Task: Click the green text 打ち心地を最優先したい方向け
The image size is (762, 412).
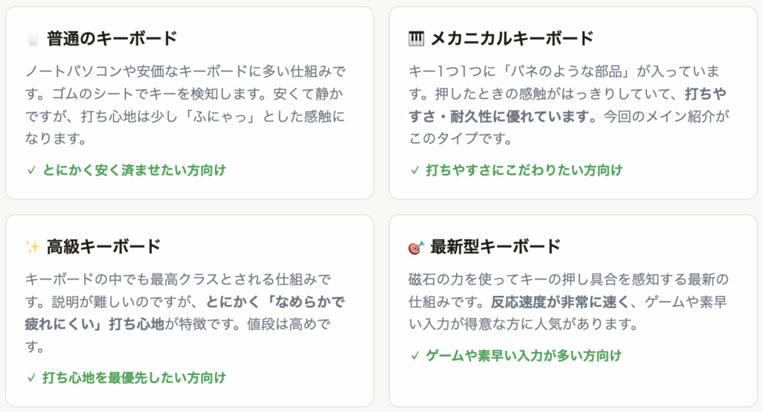Action: [x=134, y=378]
